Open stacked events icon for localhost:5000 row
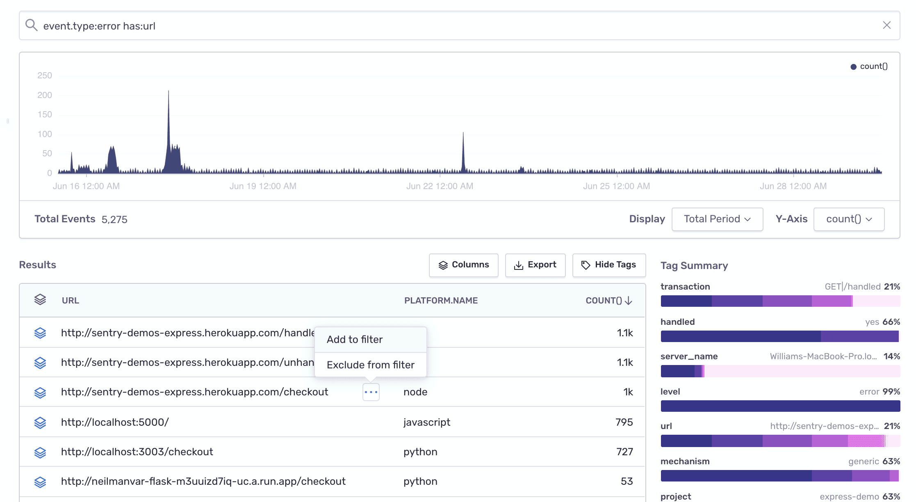 point(40,422)
